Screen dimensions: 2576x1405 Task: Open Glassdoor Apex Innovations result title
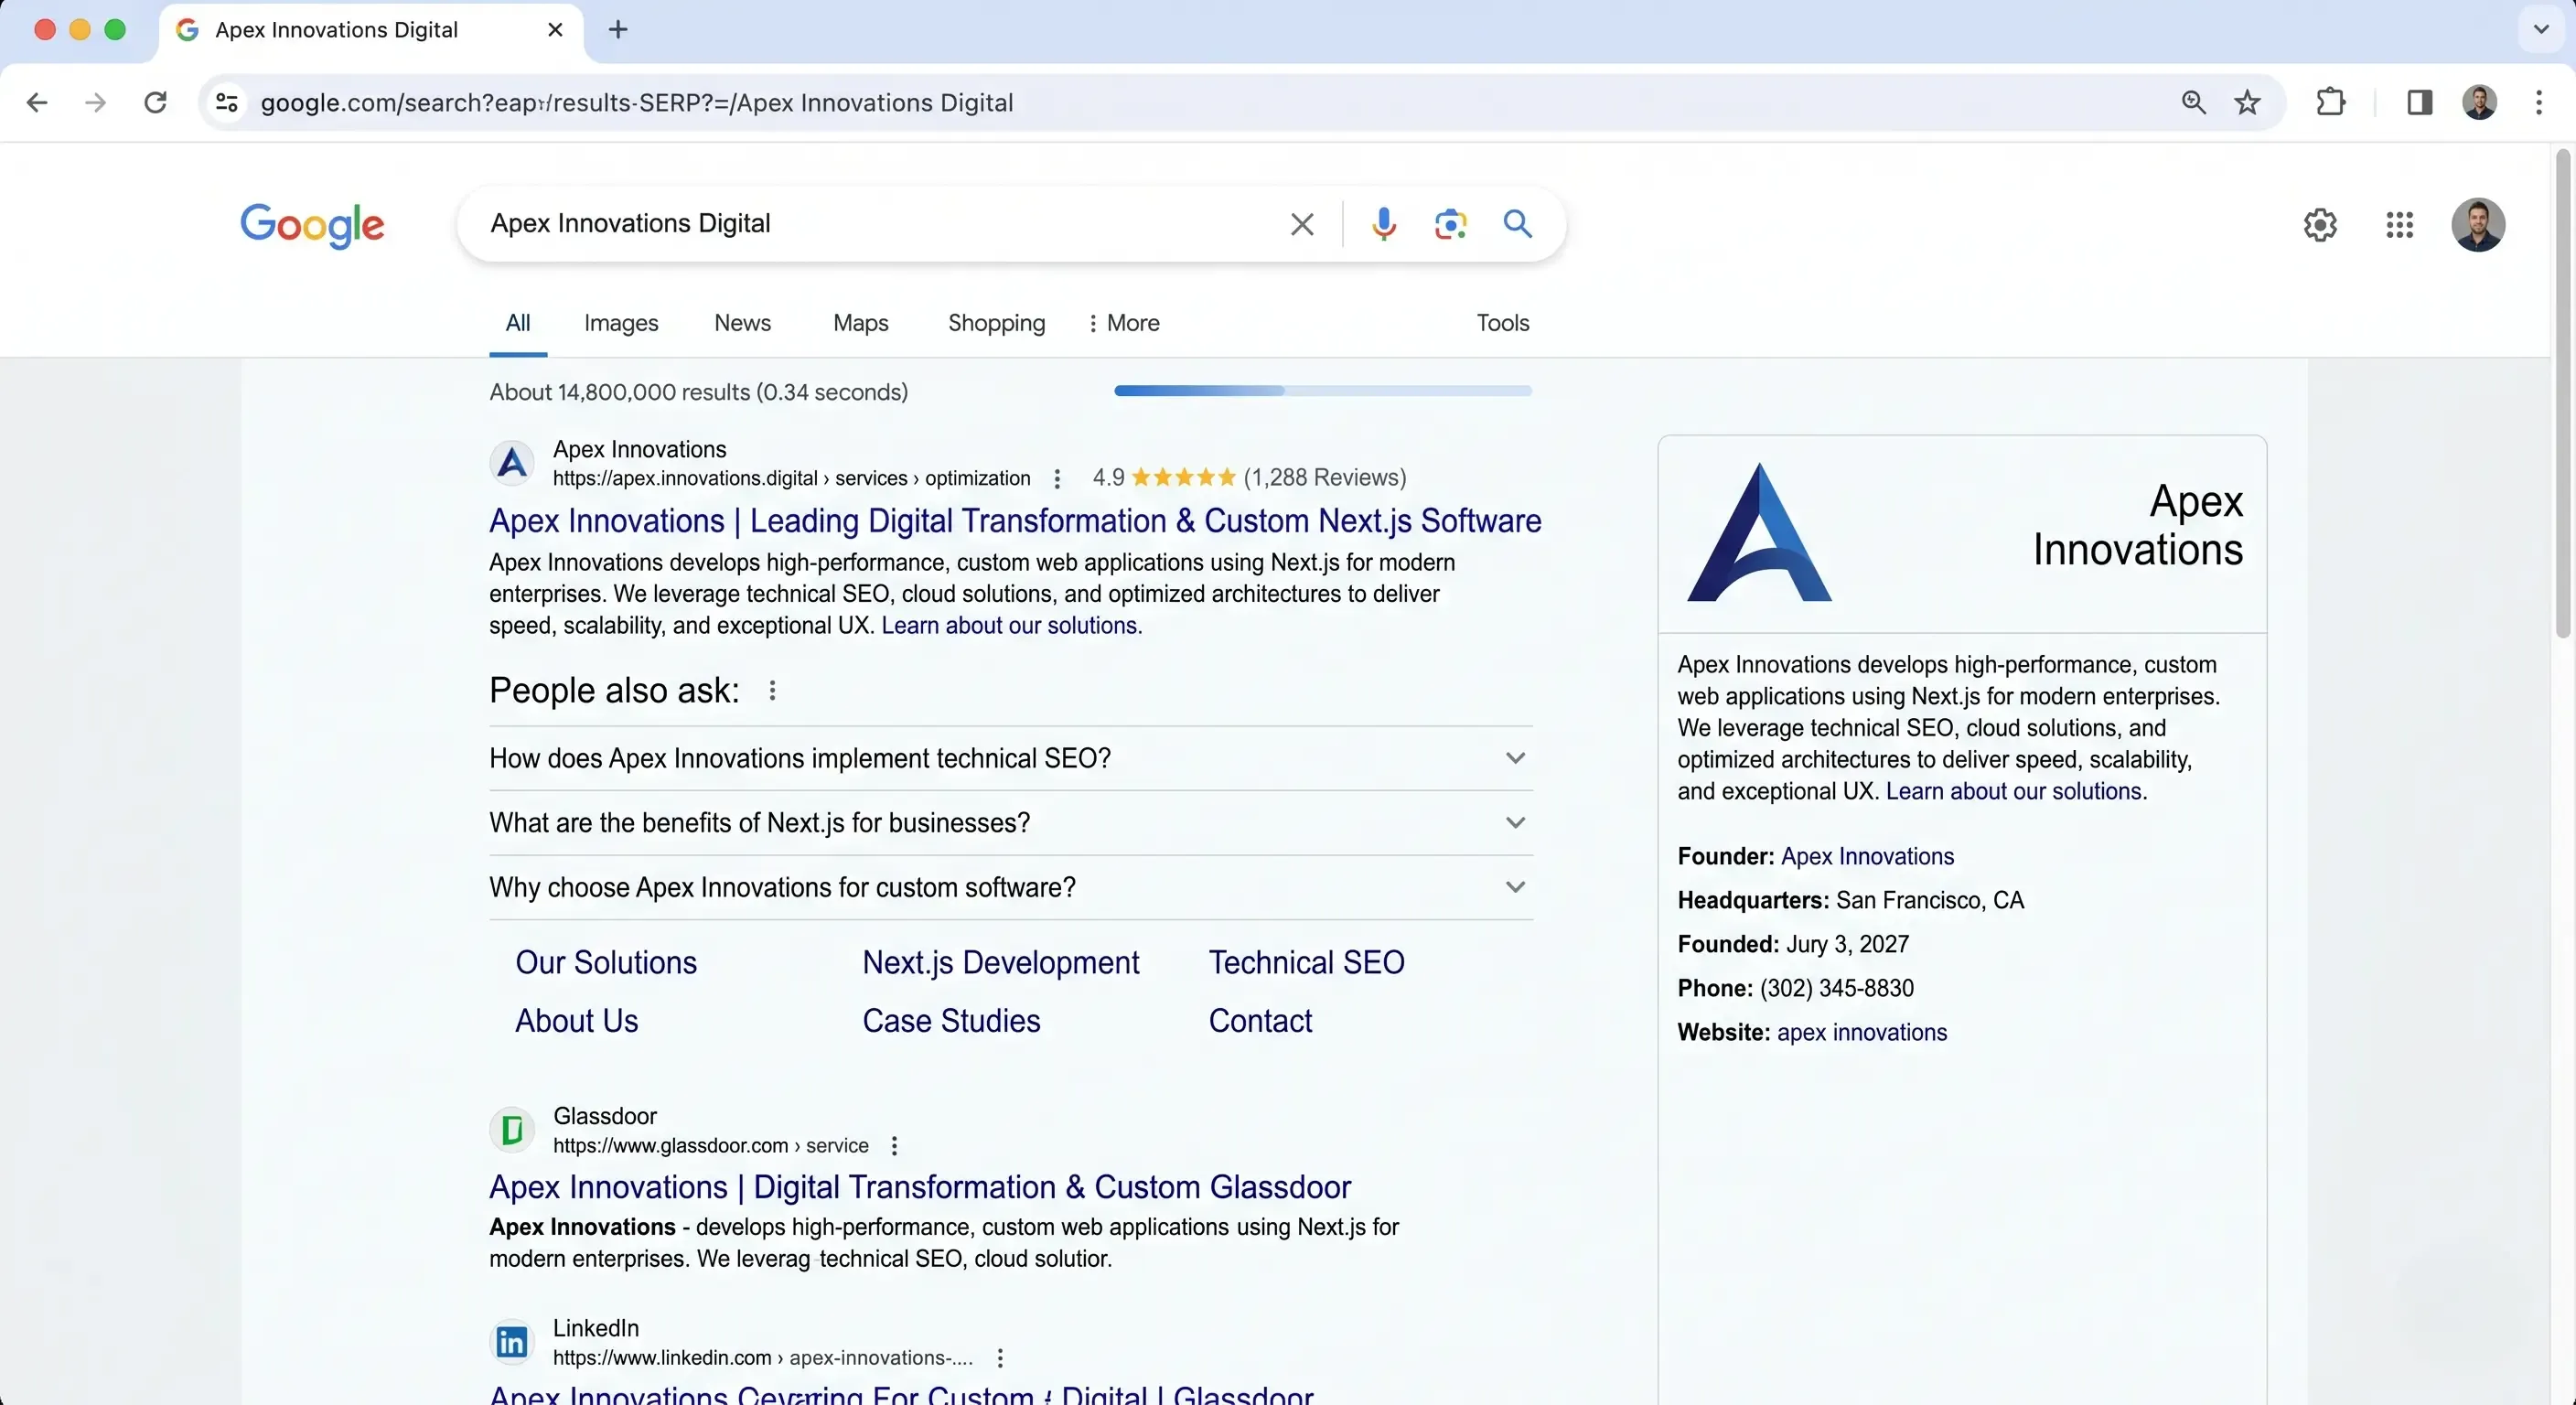coord(920,1187)
